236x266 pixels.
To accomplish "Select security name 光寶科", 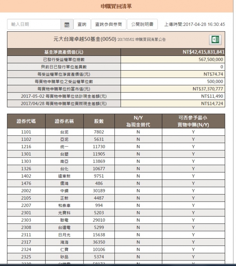I will click(64, 213).
